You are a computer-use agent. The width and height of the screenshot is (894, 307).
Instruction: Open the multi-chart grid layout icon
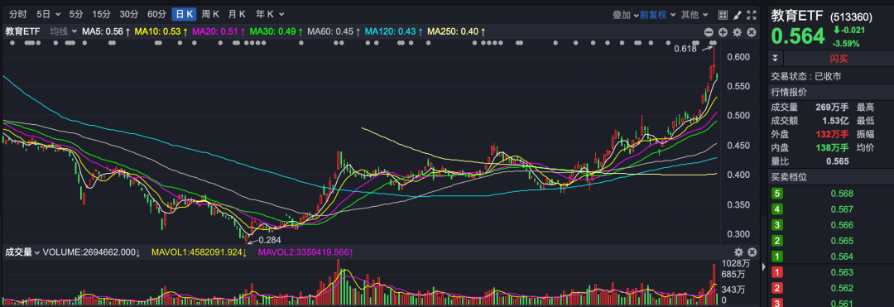(723, 15)
